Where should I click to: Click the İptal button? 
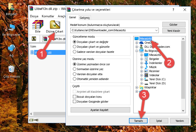[x=159, y=121]
